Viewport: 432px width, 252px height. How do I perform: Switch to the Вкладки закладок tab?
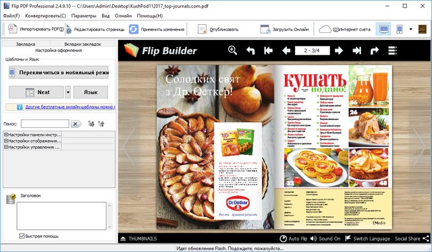click(x=82, y=44)
